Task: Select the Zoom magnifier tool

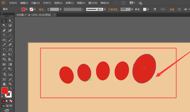Action: point(10,84)
